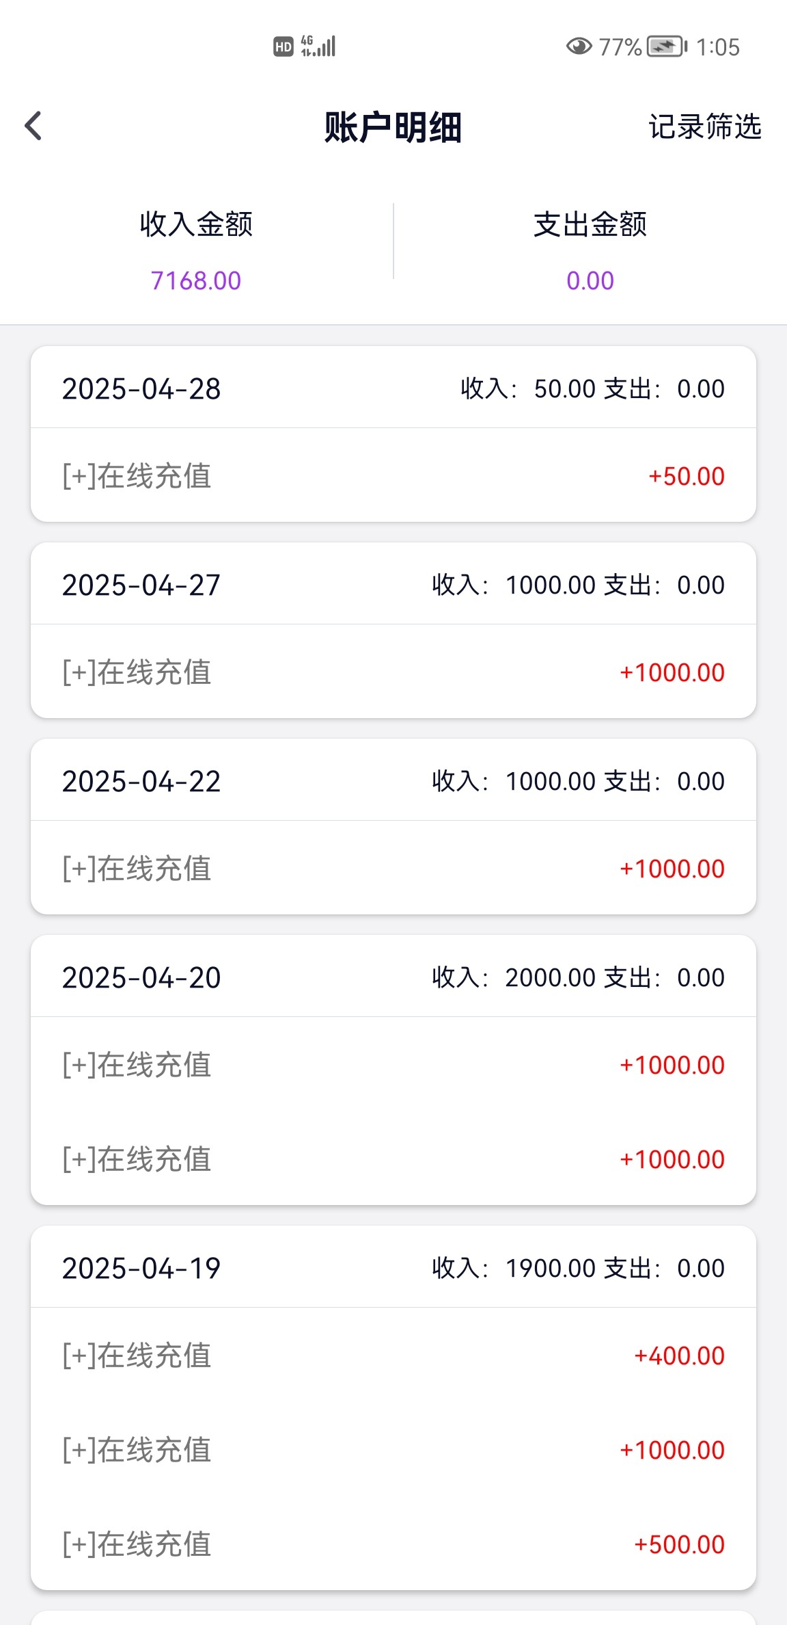Screen dimensions: 787x1625
Task: Select the 2025-04-28 date header
Action: (141, 389)
